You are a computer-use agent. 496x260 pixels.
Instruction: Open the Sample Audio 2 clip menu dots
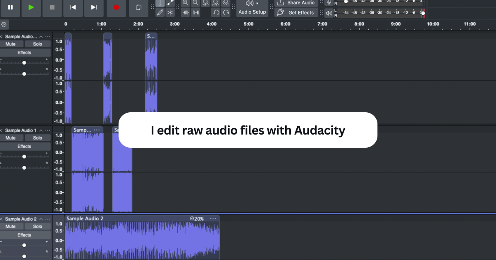213,218
